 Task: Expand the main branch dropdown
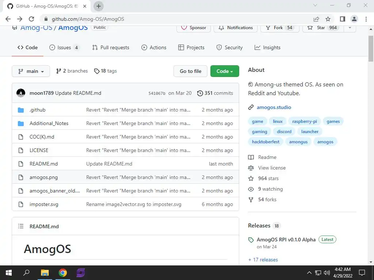click(31, 71)
